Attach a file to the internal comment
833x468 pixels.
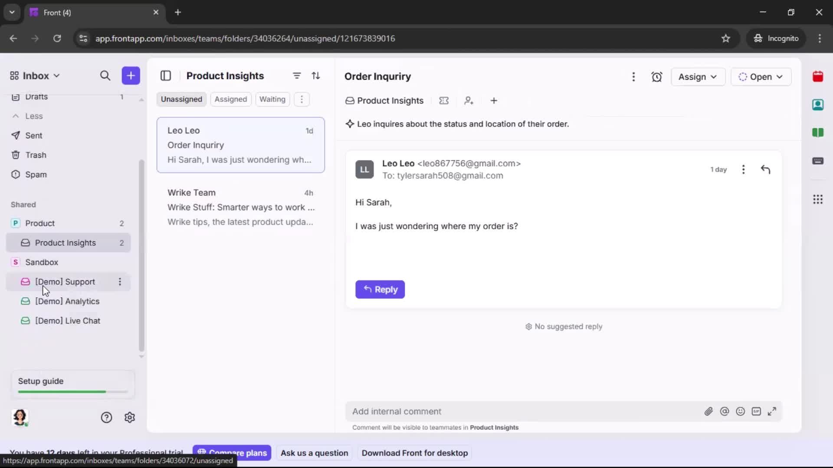point(709,412)
